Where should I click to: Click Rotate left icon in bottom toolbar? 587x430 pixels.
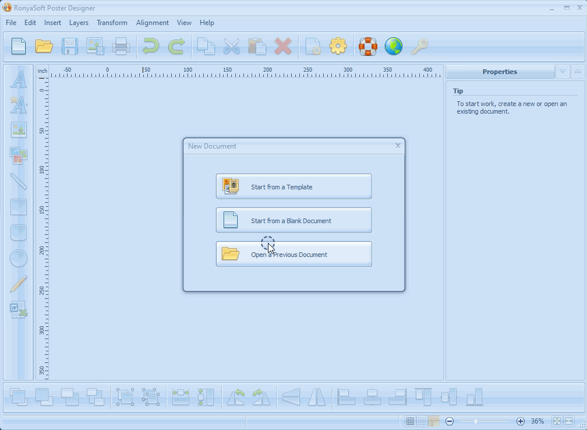click(236, 397)
